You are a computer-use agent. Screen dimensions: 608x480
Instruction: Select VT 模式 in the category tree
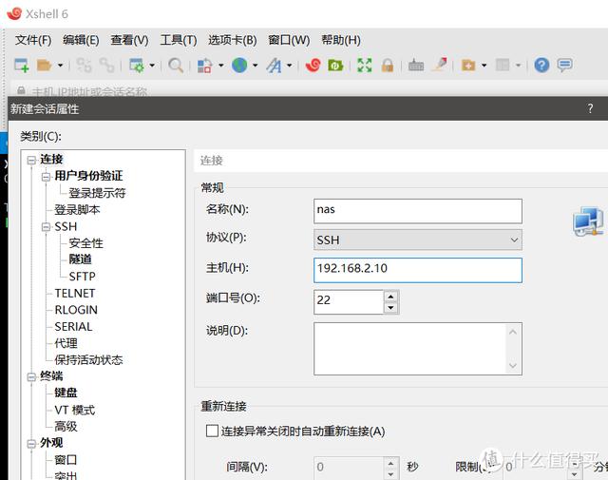pyautogui.click(x=74, y=410)
